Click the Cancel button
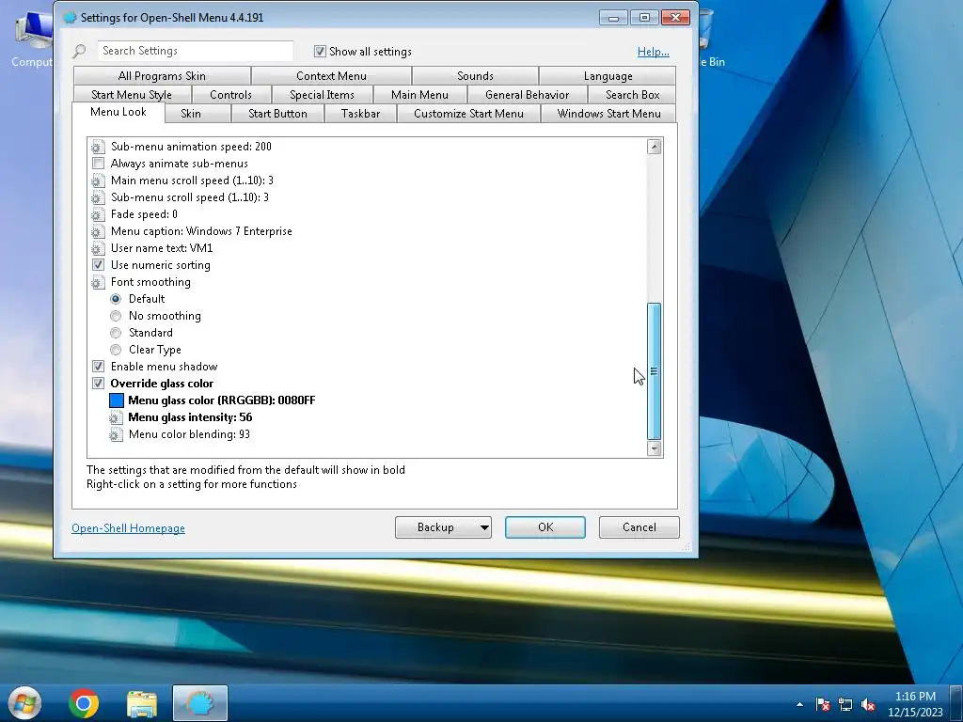This screenshot has height=722, width=963. 639,527
